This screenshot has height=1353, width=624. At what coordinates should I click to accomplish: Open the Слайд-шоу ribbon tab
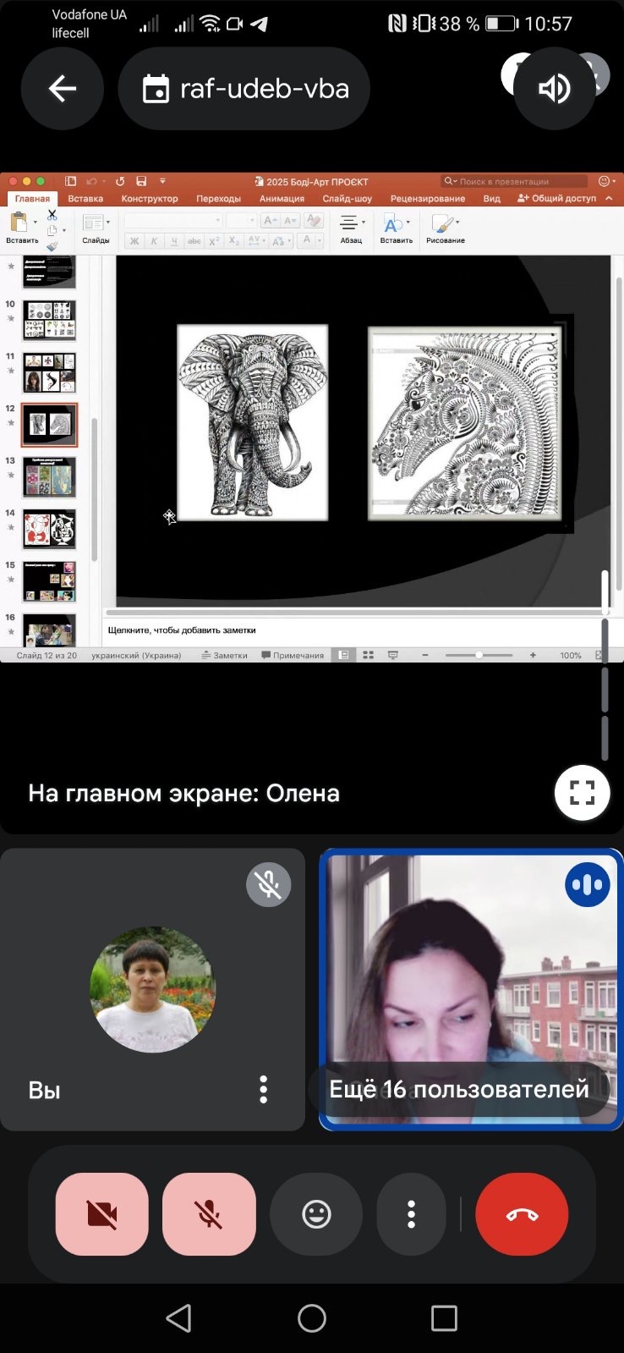tap(347, 199)
